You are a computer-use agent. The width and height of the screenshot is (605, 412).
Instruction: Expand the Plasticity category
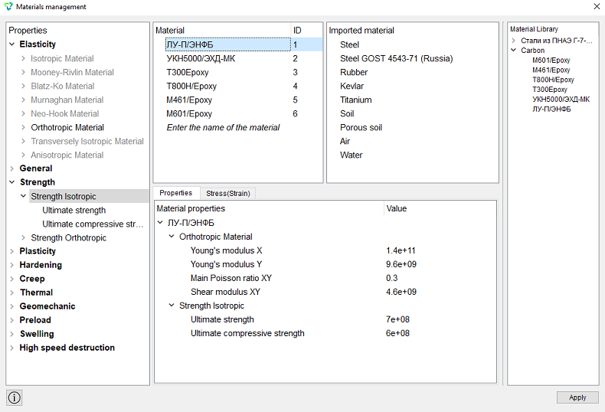[x=12, y=251]
